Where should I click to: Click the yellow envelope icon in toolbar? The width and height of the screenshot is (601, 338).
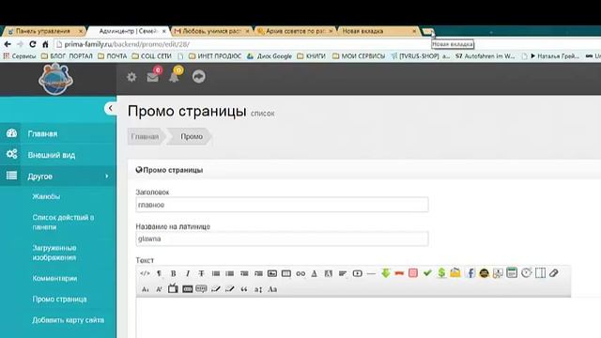(x=455, y=272)
